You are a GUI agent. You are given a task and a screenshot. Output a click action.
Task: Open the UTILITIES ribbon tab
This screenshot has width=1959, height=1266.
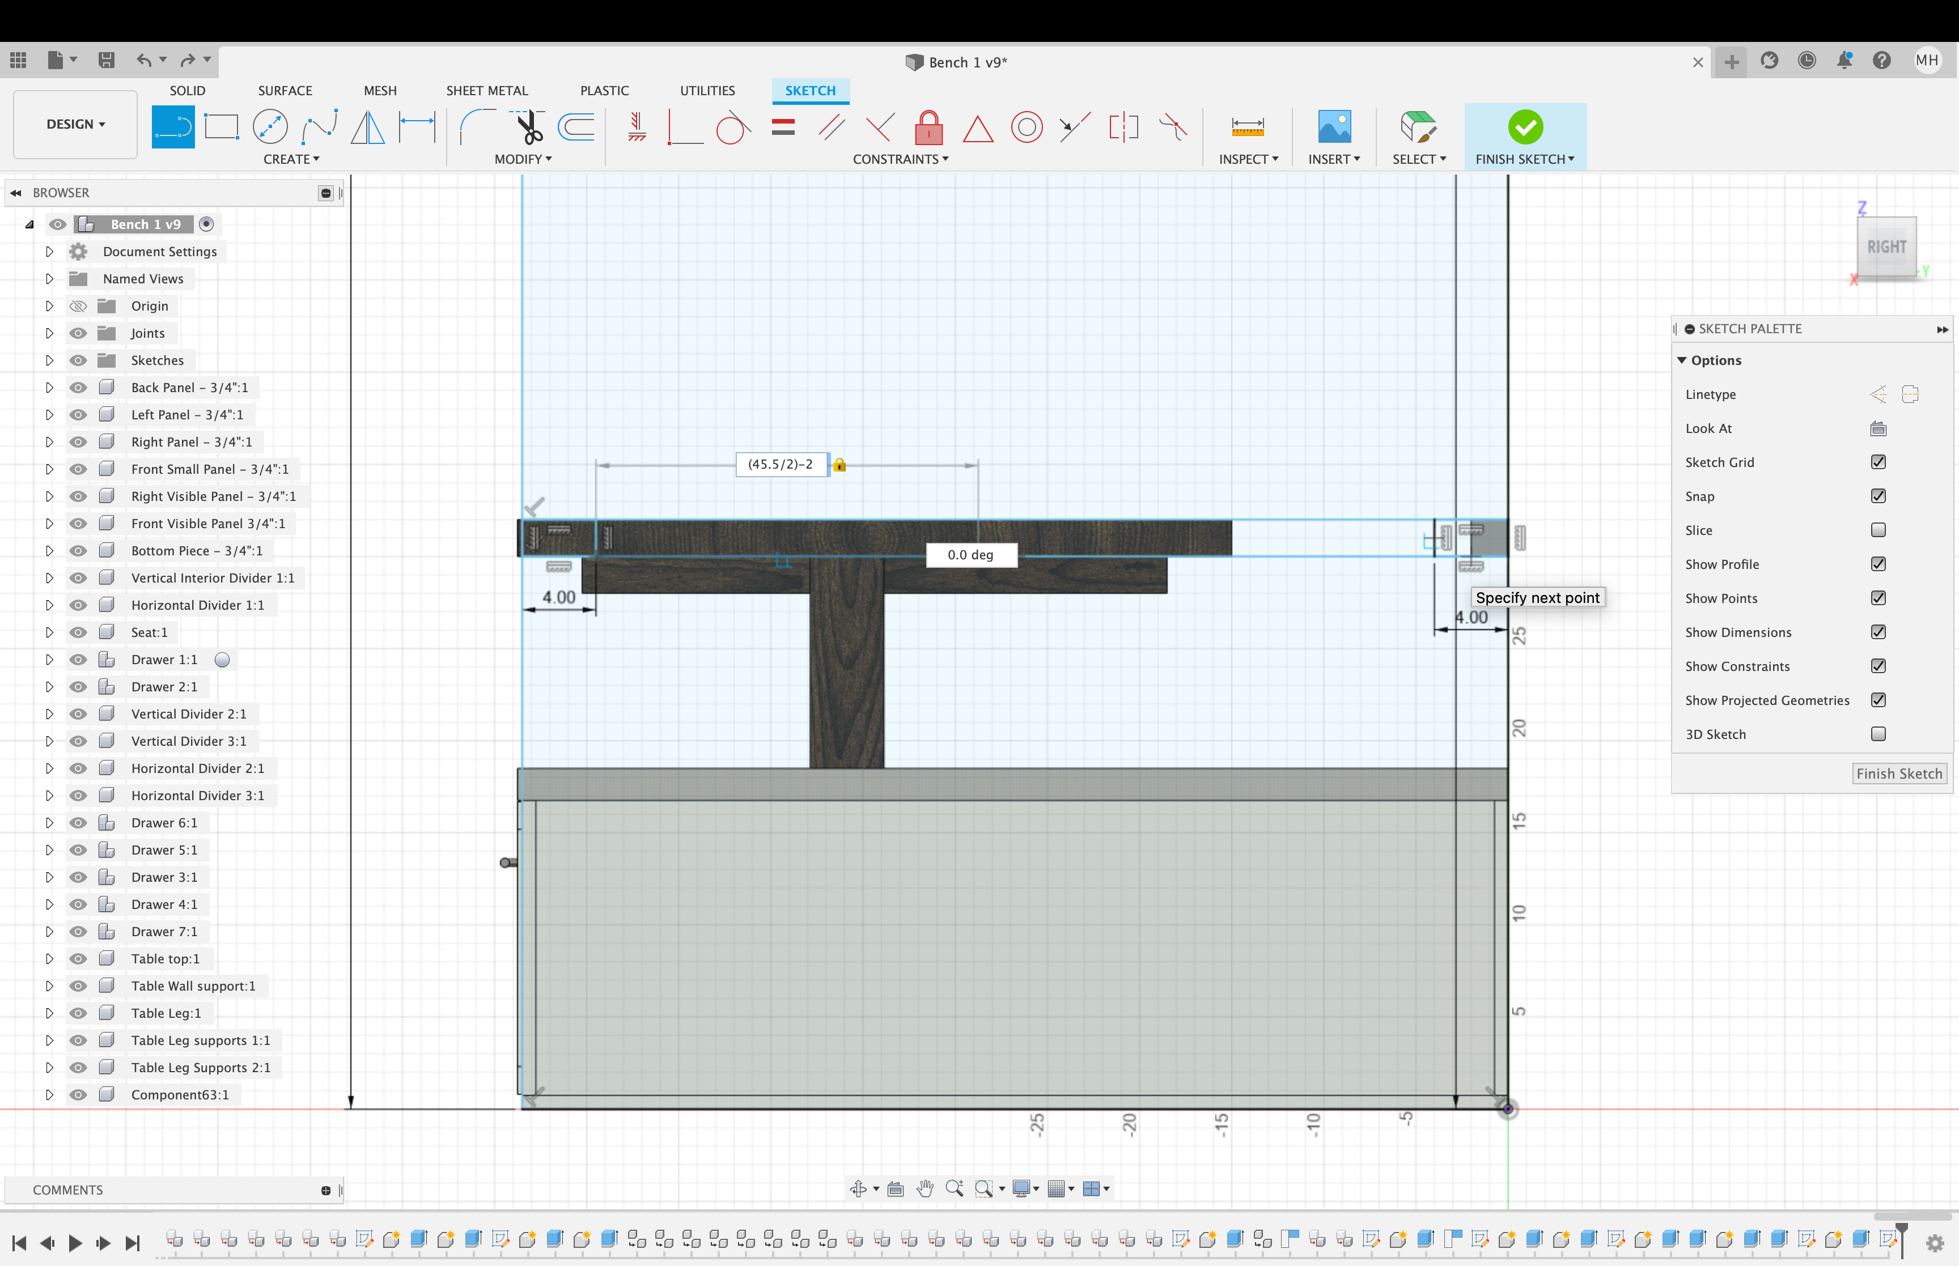(707, 91)
